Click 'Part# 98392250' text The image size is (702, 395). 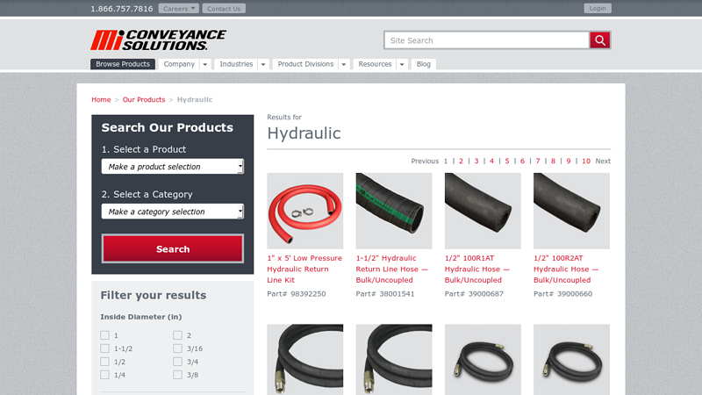(x=297, y=294)
